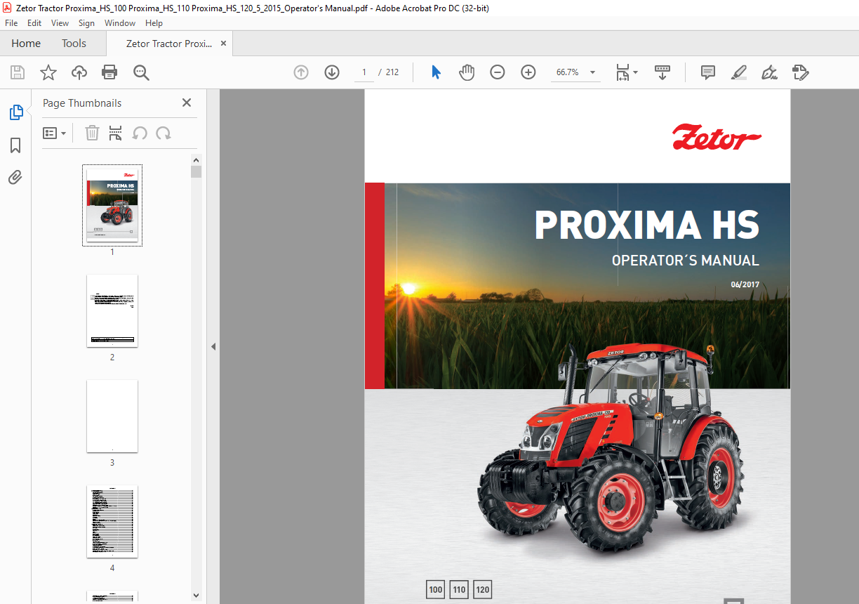Viewport: 859px width, 604px height.
Task: Rotate page clockwise
Action: click(164, 133)
